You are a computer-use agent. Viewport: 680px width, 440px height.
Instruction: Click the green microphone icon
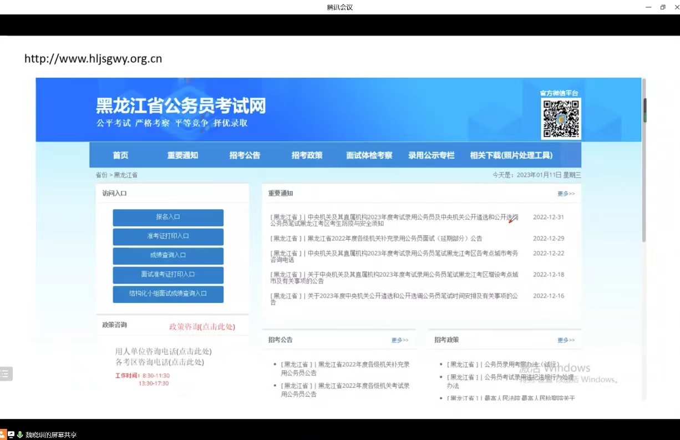pos(19,434)
